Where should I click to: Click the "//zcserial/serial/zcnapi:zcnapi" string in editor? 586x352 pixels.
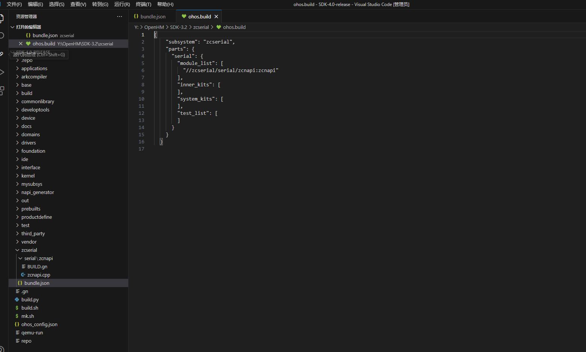(x=231, y=70)
